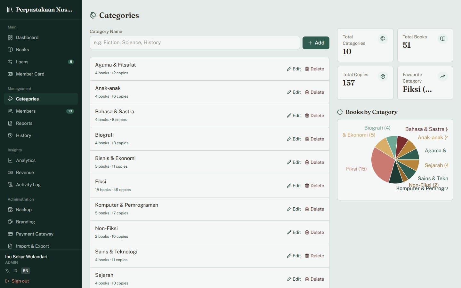Edit the Fiksi category

coord(294,186)
